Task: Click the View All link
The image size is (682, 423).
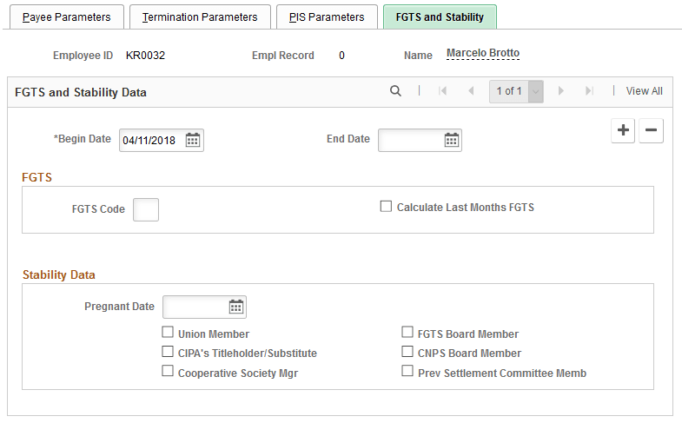Action: 644,91
